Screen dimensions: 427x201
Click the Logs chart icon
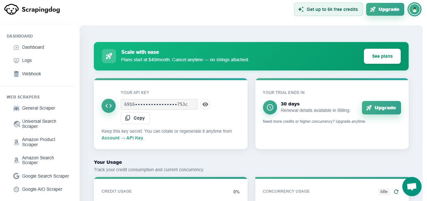coord(16,61)
